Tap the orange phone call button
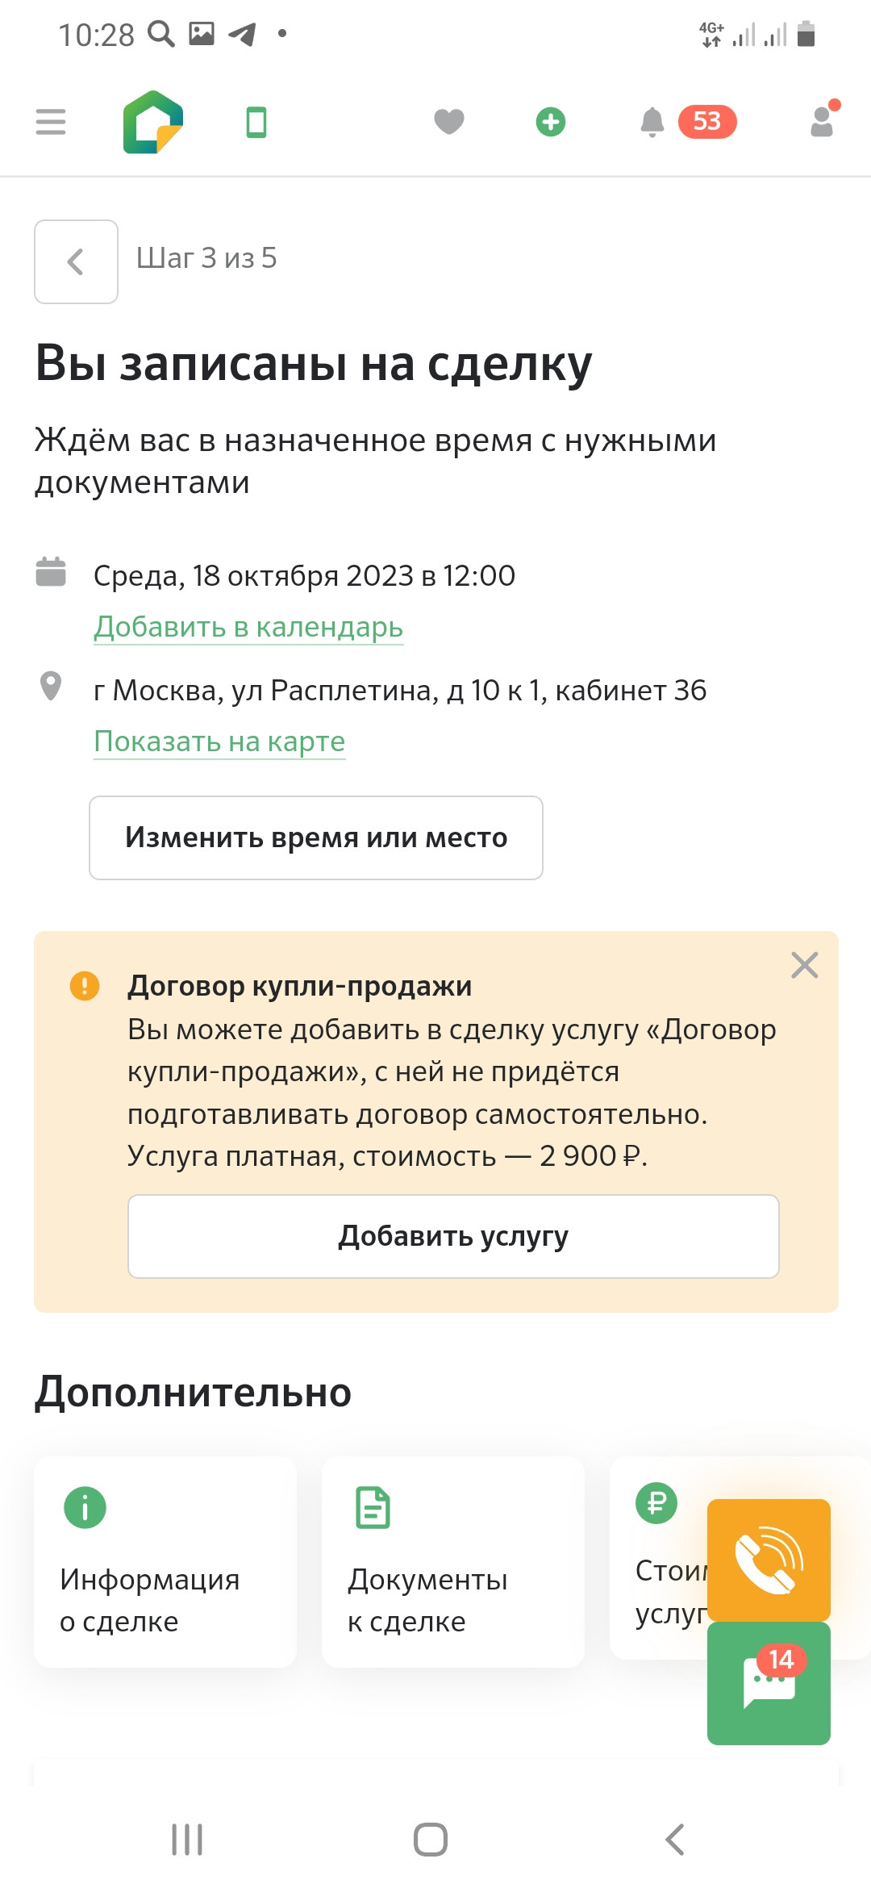The height and width of the screenshot is (1888, 871). [x=769, y=1560]
